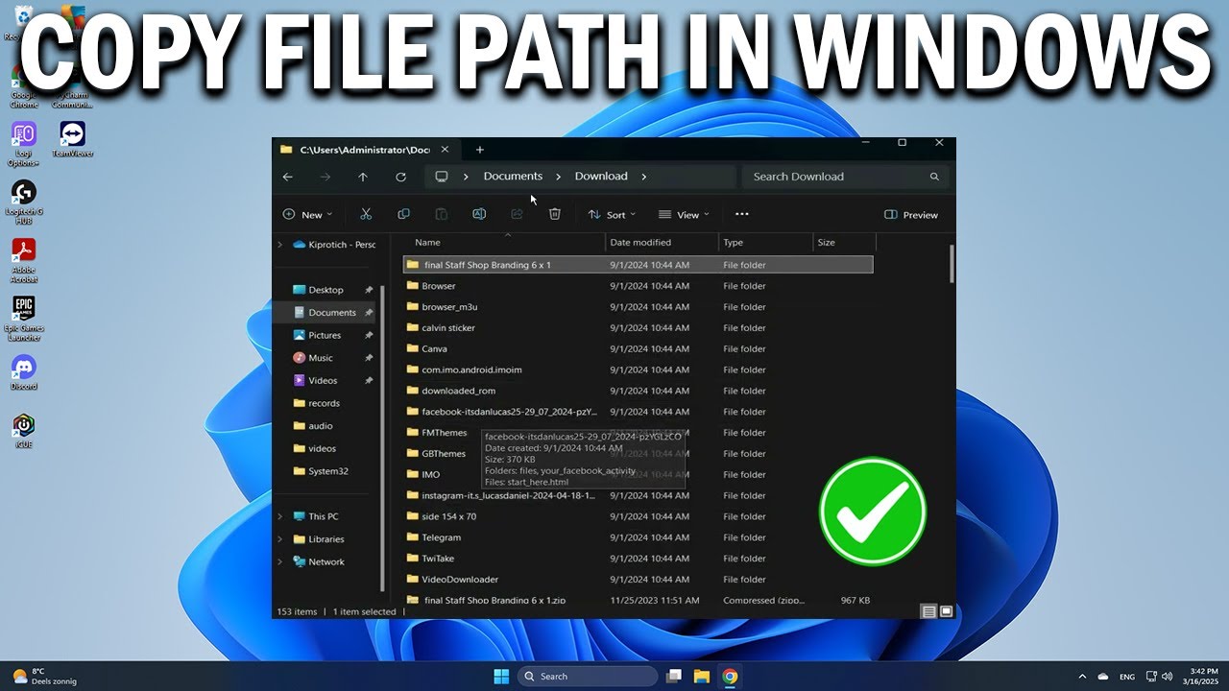
Task: Close the C:\Users\Administrator tab
Action: click(x=445, y=150)
